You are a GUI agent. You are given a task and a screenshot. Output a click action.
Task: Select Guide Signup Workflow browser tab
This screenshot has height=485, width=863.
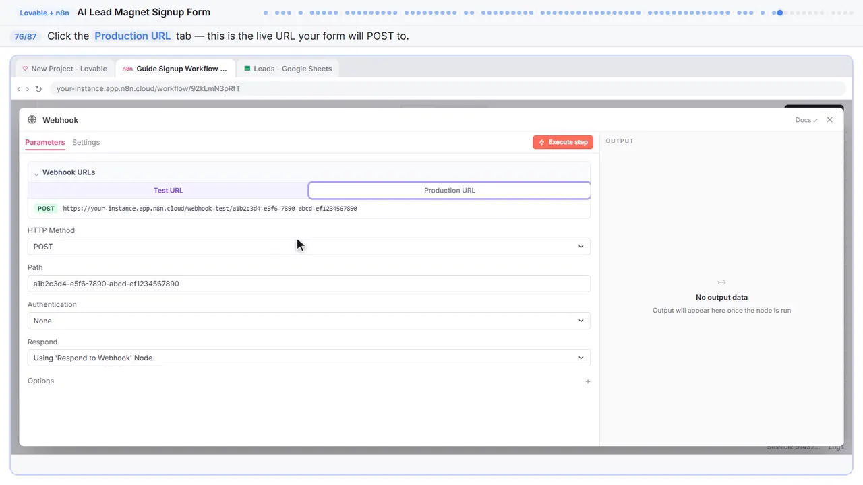[x=175, y=69]
